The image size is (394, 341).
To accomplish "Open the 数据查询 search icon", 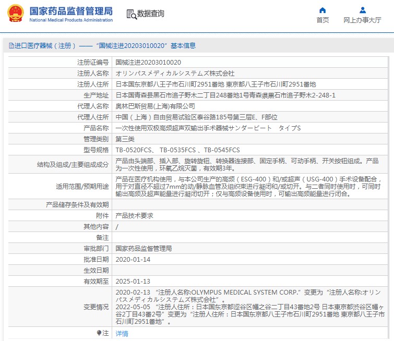I will click(132, 14).
